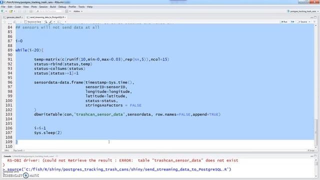
Task: Expand the Source button dropdown arrow
Action: click(309, 21)
